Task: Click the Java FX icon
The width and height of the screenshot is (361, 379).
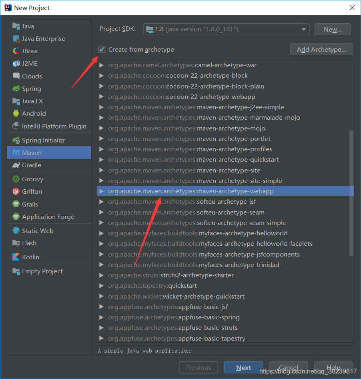Action: coord(16,101)
